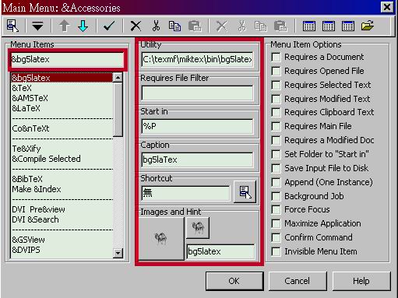Select &DVIPS list entry
This screenshot has height=298, width=398.
[62, 250]
